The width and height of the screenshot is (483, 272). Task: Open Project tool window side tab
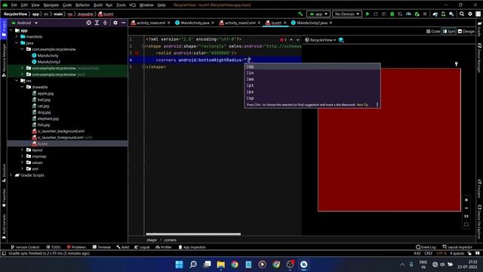click(x=4, y=29)
